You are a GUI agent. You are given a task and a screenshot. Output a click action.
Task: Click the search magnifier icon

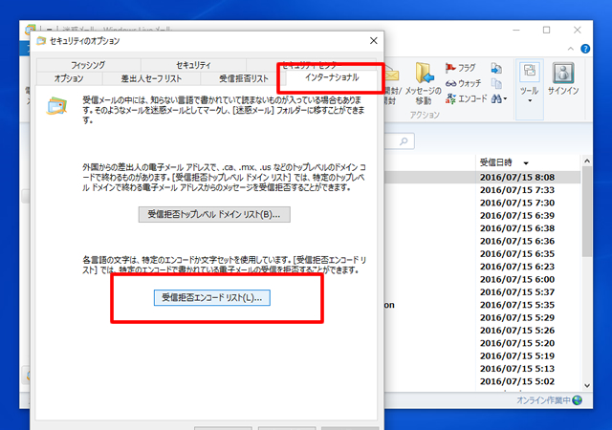point(404,140)
